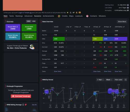Click the Overall battles value 15743

coord(56,31)
